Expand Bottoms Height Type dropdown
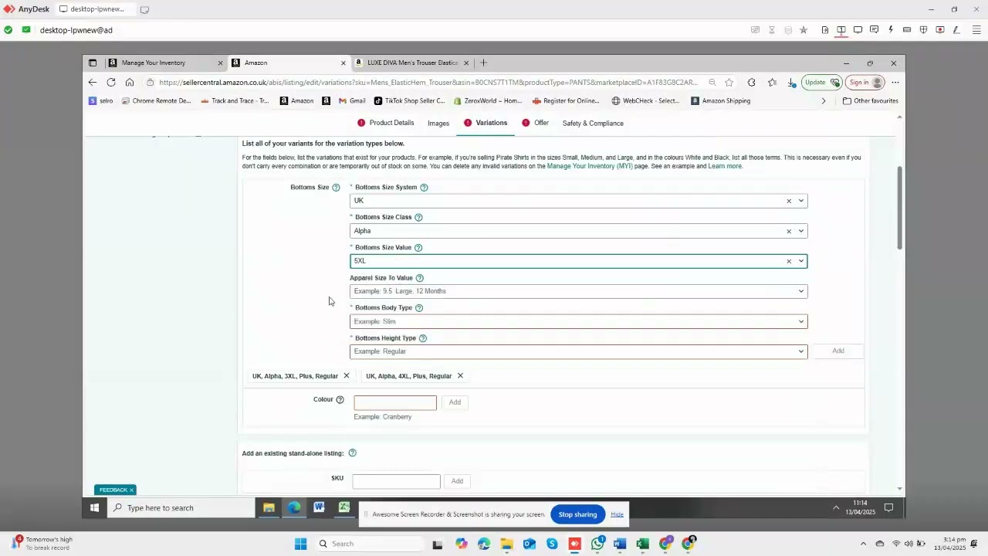The width and height of the screenshot is (988, 556). click(801, 351)
